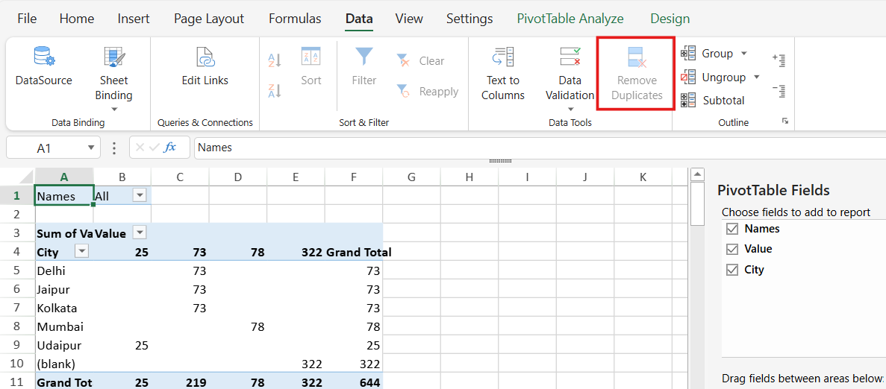Click the select-all corner of the sheet
886x389 pixels.
[x=17, y=177]
